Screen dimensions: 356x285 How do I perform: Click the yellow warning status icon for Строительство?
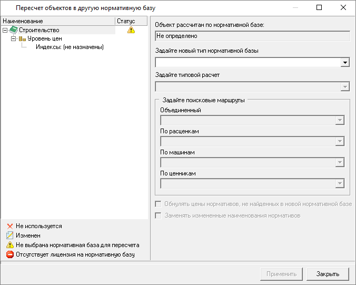click(x=131, y=30)
